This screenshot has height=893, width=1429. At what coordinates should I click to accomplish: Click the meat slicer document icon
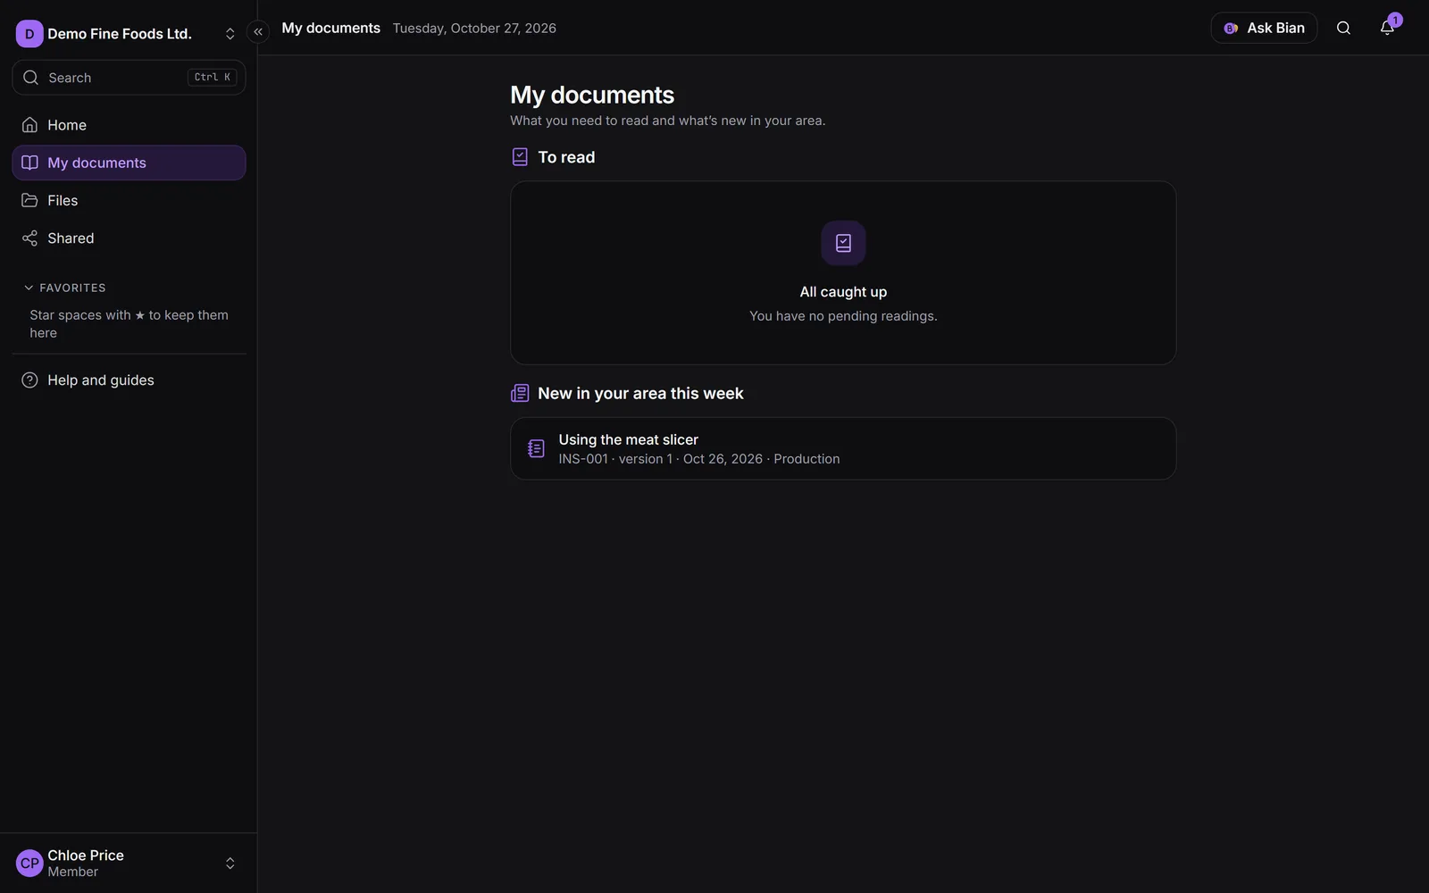(x=536, y=448)
